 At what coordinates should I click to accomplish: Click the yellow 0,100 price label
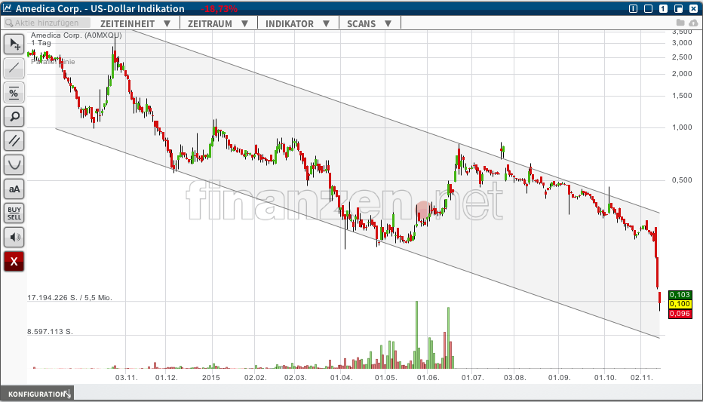(680, 304)
